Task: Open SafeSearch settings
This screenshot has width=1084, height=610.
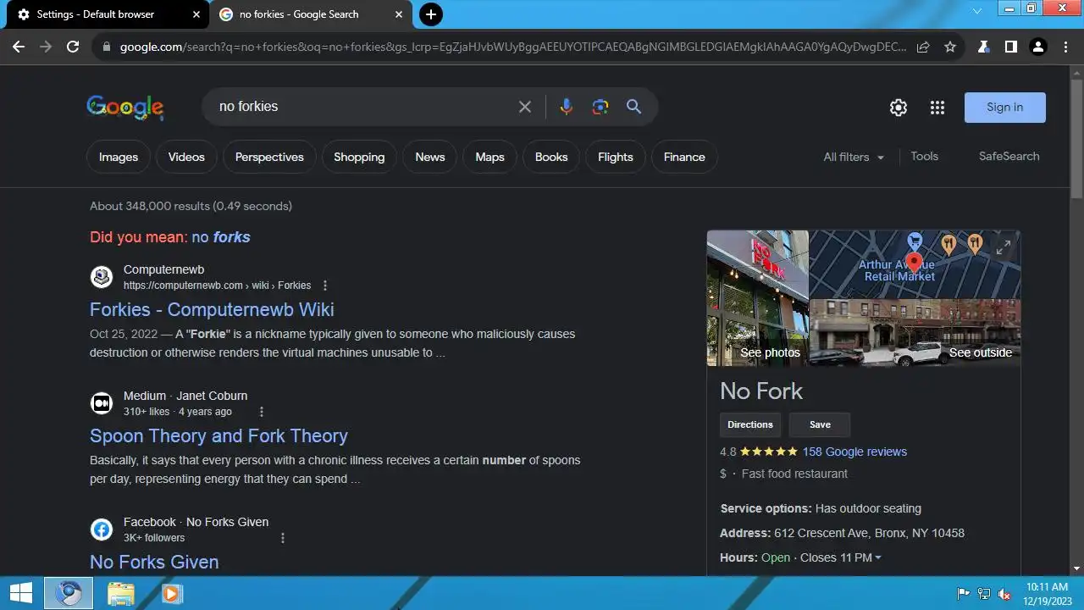Action: [x=1009, y=156]
